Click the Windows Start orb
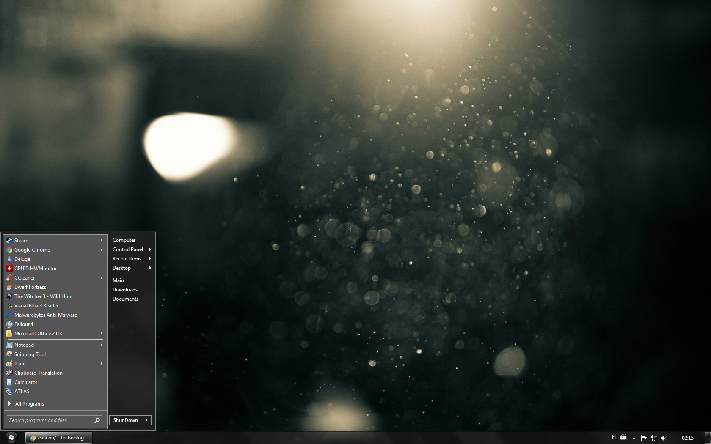This screenshot has height=444, width=711. [11, 437]
